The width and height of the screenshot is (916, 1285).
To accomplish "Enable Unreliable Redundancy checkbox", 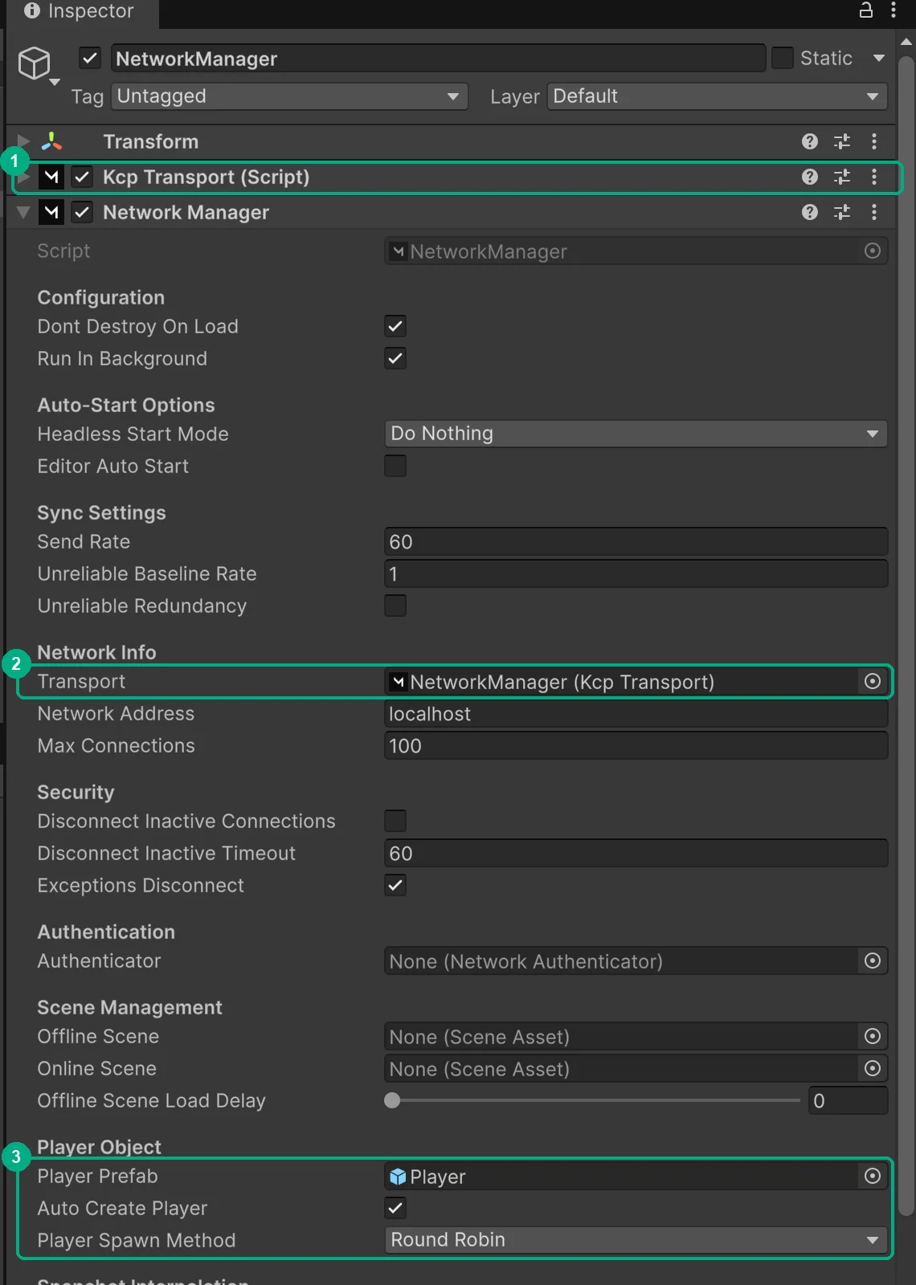I will (x=395, y=606).
